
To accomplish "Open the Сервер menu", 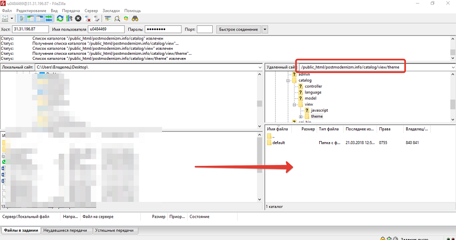I will coord(91,11).
